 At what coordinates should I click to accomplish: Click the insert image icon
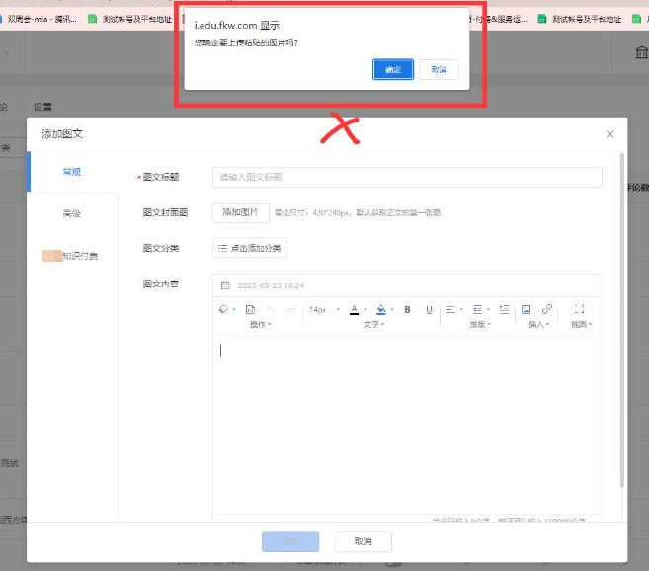click(526, 309)
